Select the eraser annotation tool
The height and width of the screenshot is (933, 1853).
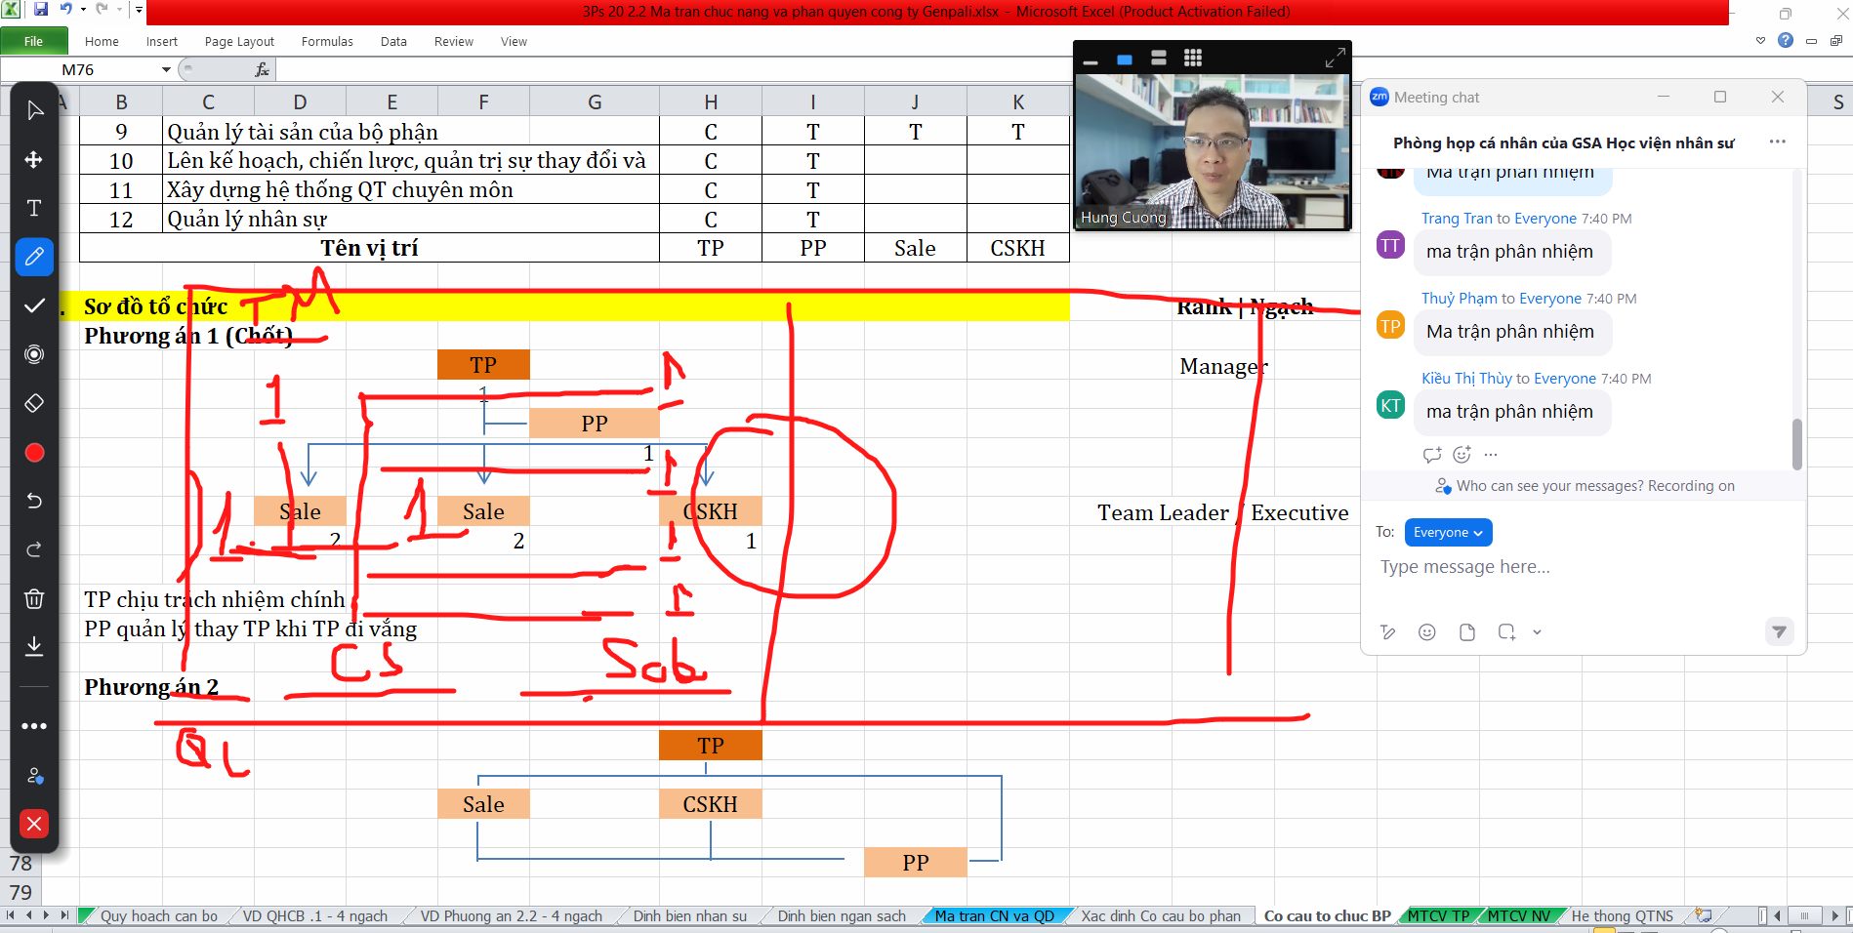coord(34,403)
